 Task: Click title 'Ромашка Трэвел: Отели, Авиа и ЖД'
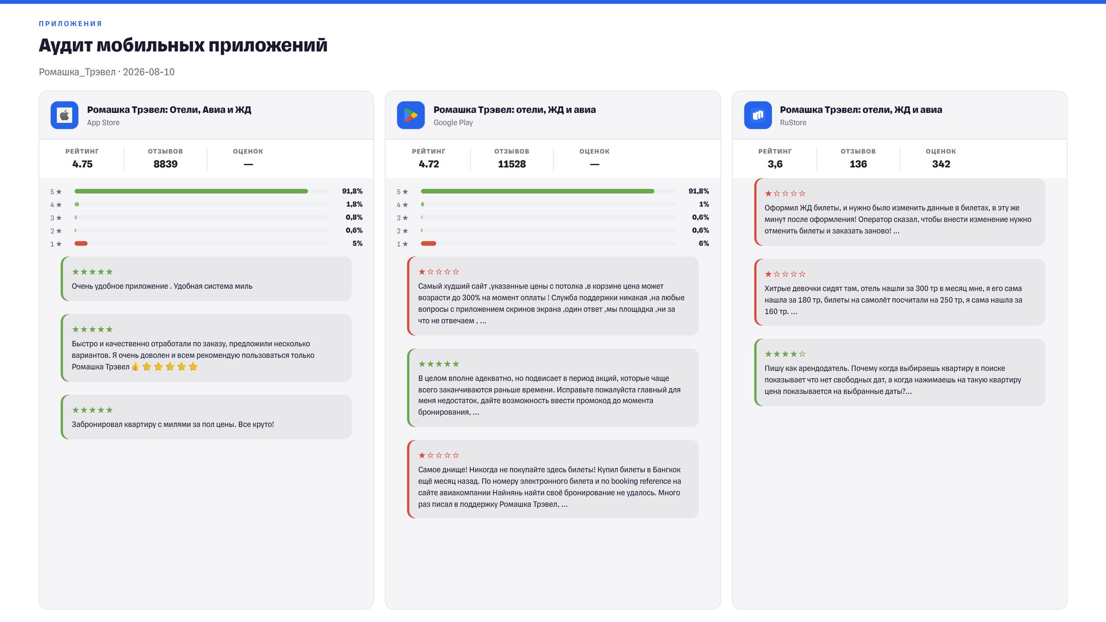click(x=169, y=110)
